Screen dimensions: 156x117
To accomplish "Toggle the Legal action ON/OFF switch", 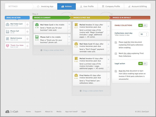I will coord(143,63).
